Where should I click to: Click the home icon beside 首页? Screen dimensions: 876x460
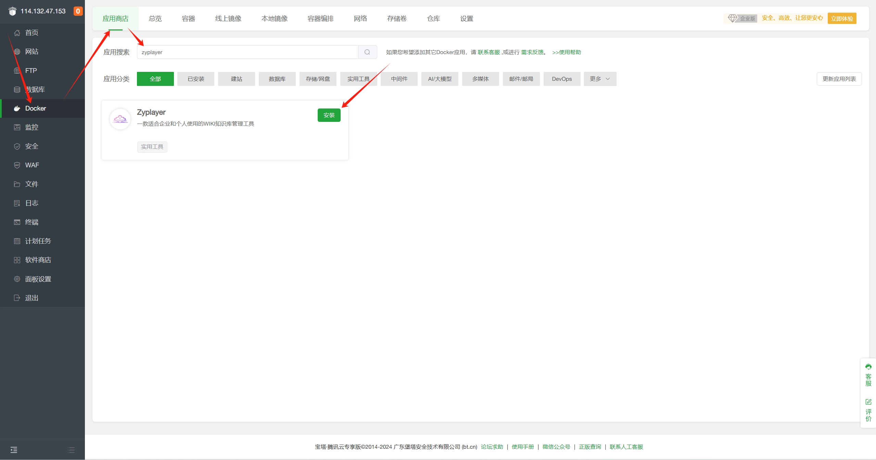17,33
